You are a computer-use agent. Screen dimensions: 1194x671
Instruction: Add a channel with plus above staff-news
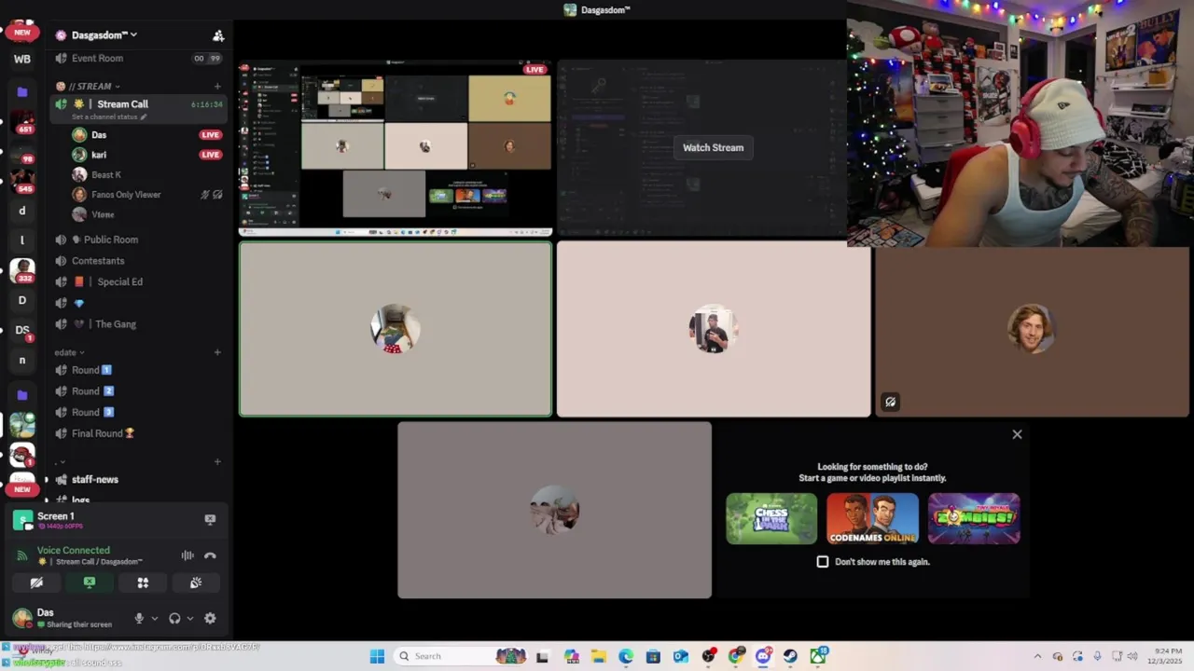pos(217,461)
